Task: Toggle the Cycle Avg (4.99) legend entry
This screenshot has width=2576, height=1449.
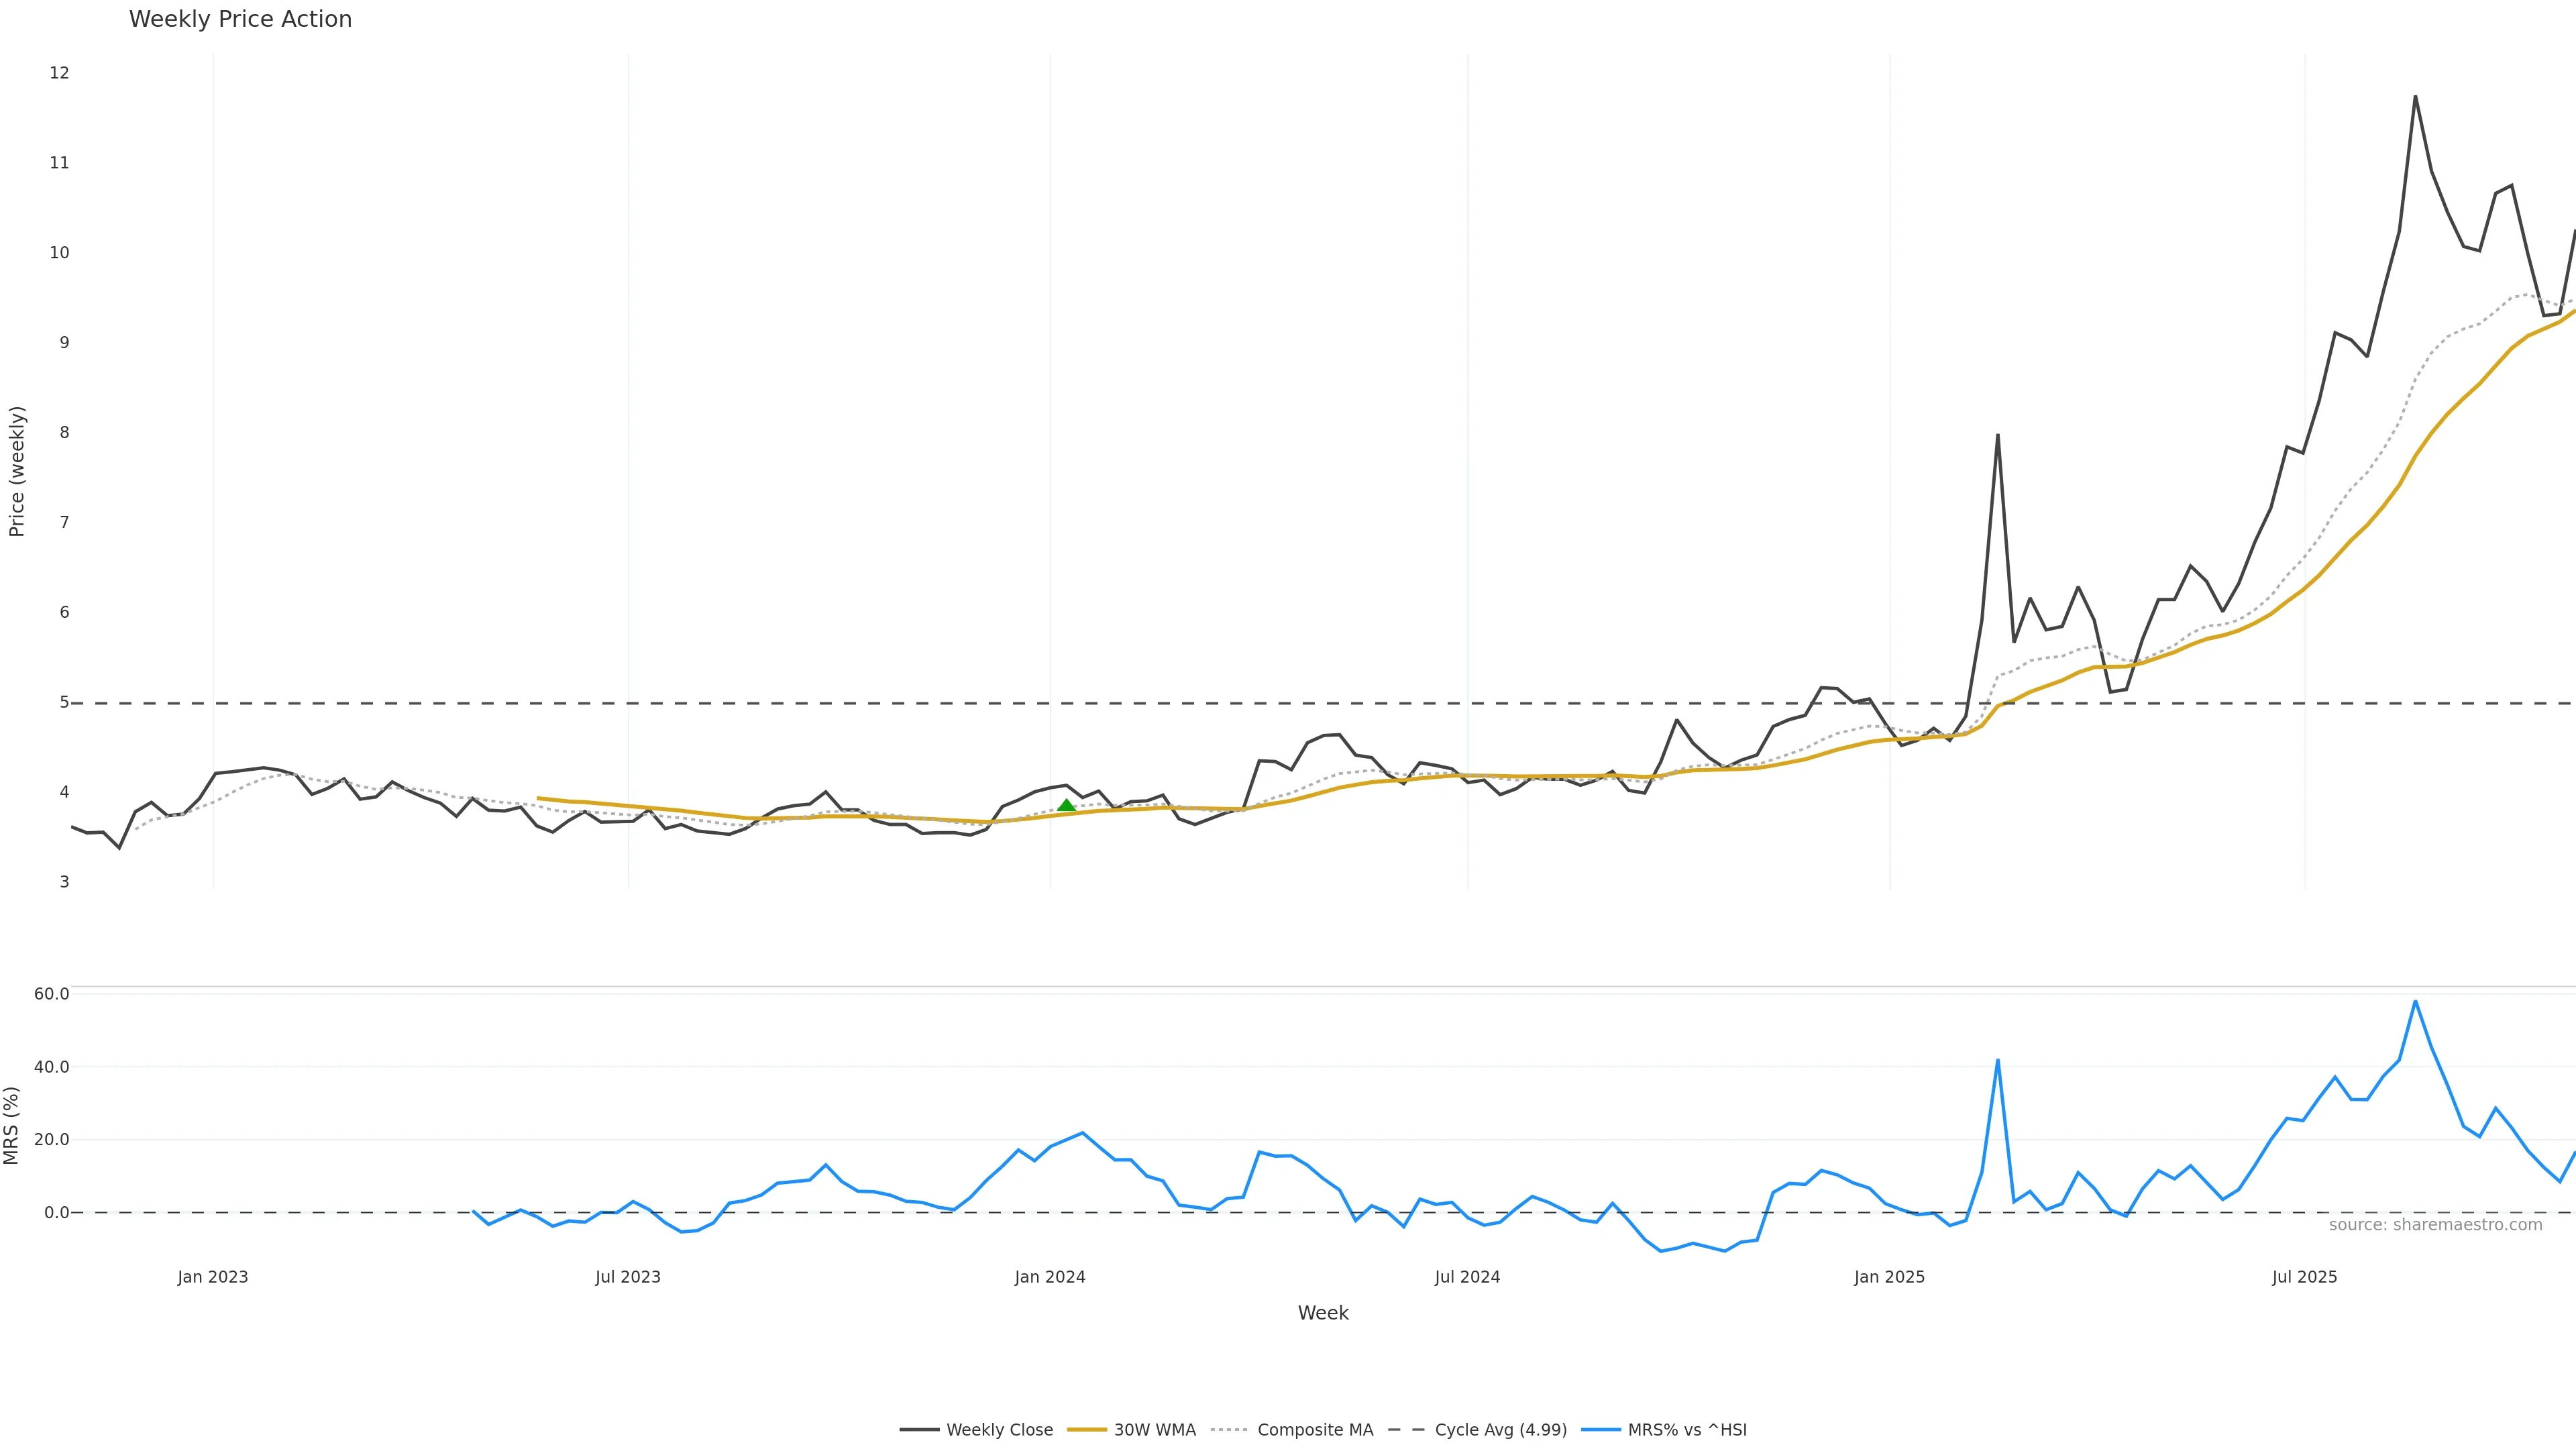Action: pos(1500,1430)
